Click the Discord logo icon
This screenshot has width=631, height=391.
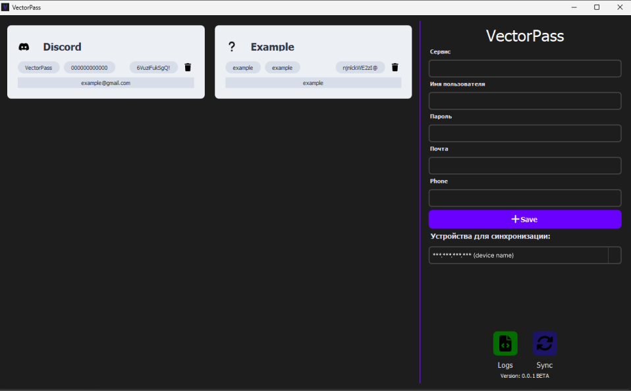tap(24, 47)
